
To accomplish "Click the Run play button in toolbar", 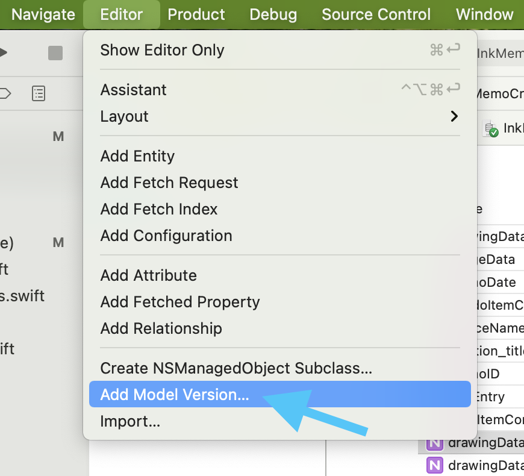I will [x=3, y=52].
